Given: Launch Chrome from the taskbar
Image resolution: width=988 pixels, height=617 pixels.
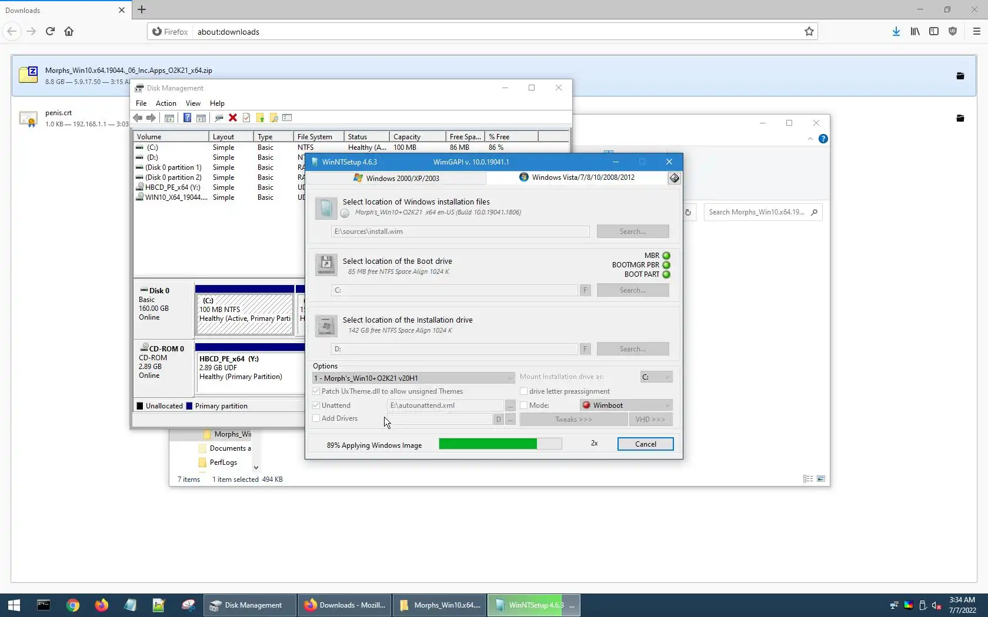Looking at the screenshot, I should click(x=73, y=605).
